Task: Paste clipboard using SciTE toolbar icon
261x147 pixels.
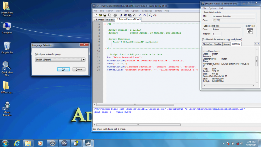Action: click(x=130, y=15)
